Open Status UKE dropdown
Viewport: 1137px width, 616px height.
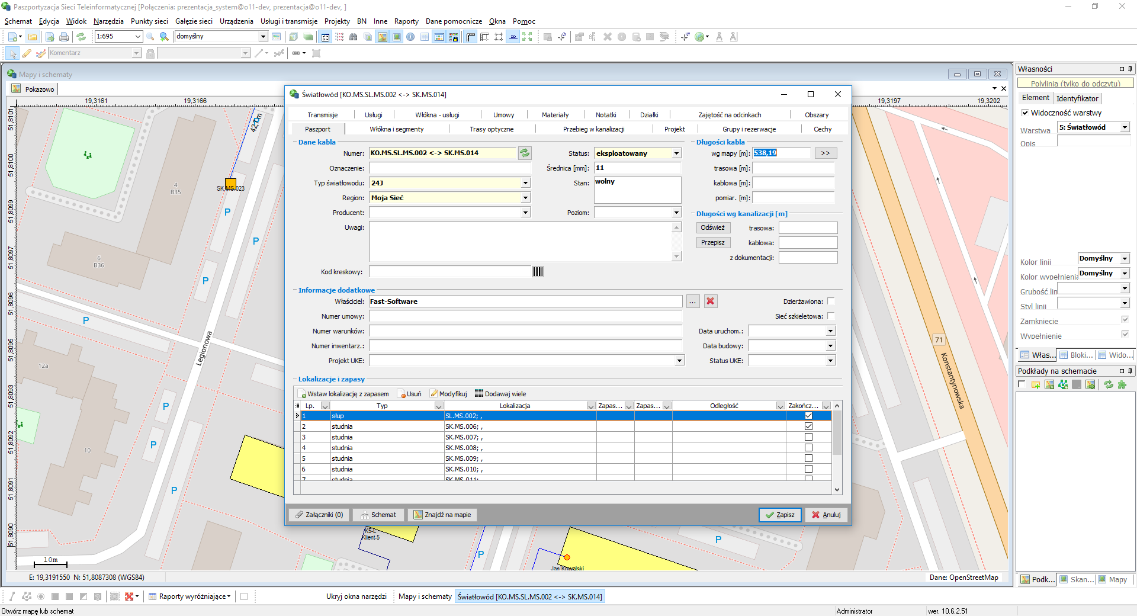pyautogui.click(x=830, y=361)
